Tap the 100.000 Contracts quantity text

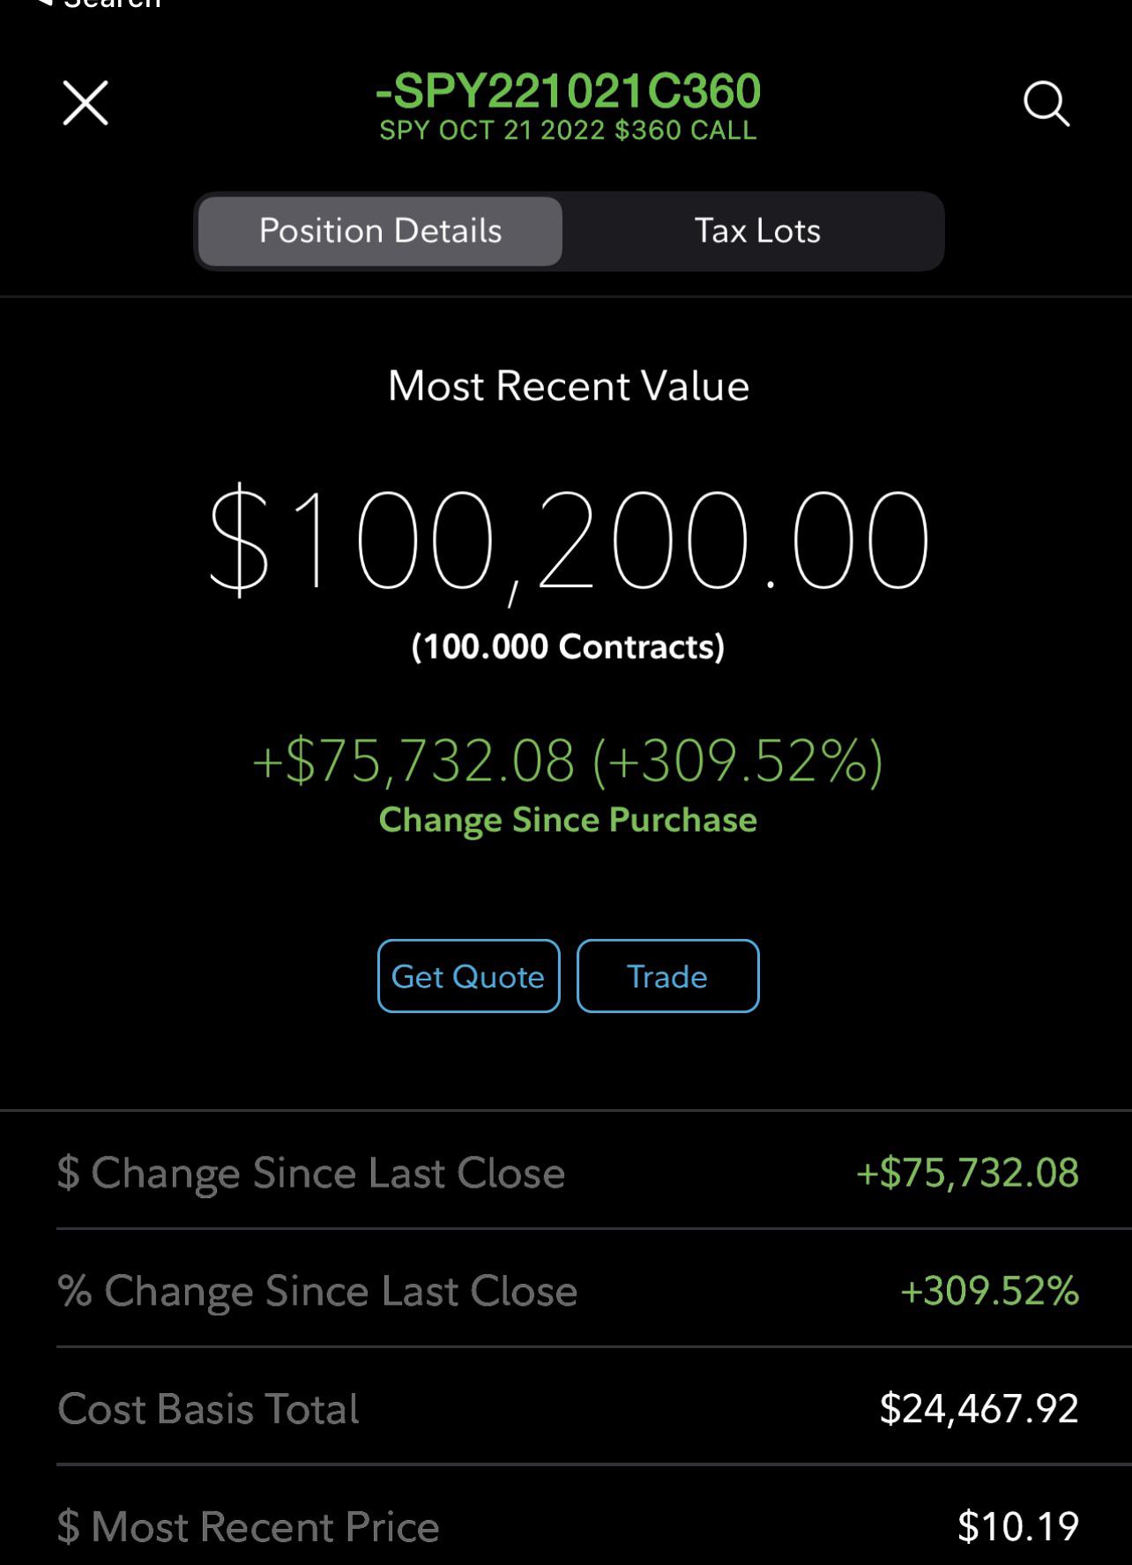tap(568, 646)
